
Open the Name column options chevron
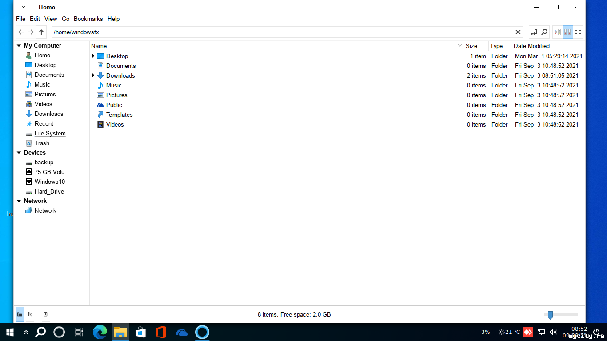click(460, 46)
